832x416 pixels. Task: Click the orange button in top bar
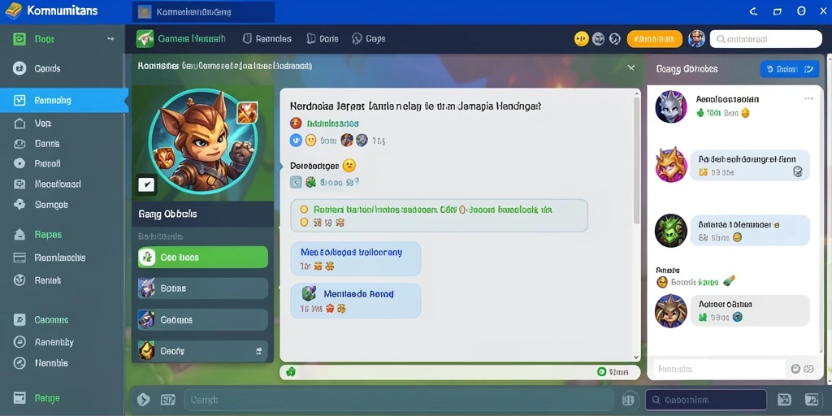click(x=654, y=39)
